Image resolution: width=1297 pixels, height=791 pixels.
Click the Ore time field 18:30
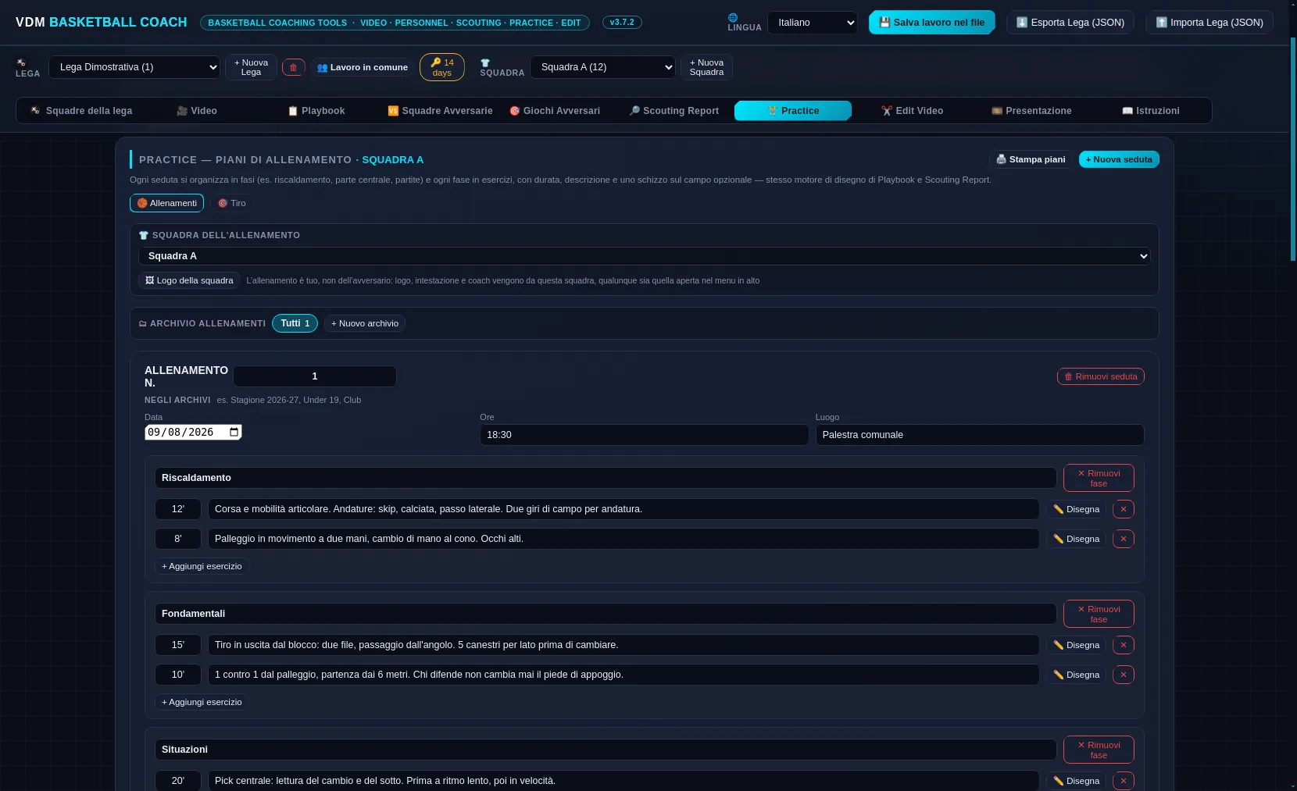pos(644,435)
